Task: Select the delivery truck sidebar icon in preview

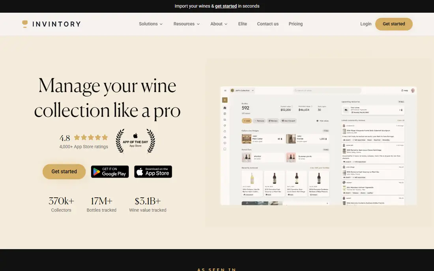Action: (225, 120)
